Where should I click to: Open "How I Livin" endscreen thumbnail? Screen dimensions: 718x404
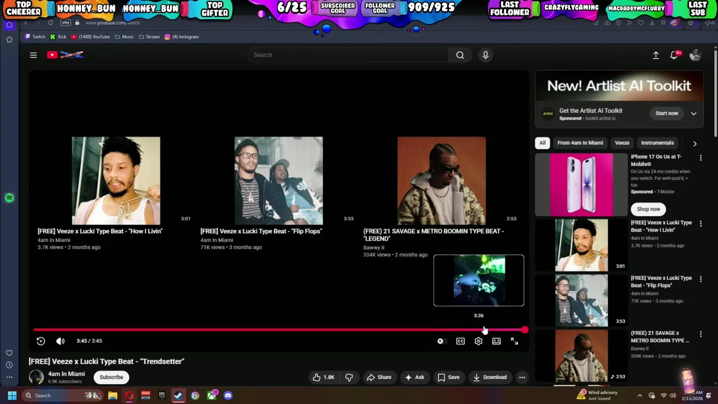coord(116,181)
